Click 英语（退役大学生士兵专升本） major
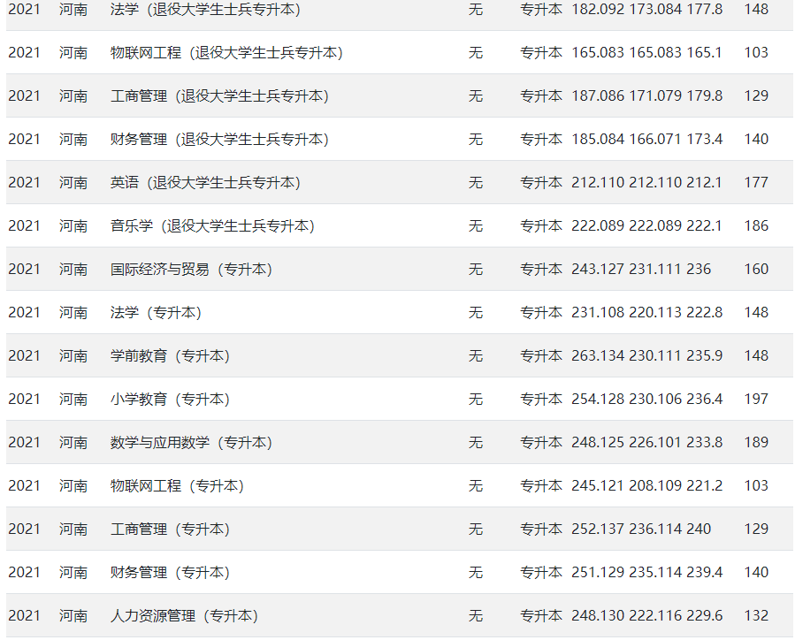Image resolution: width=795 pixels, height=640 pixels. (205, 182)
